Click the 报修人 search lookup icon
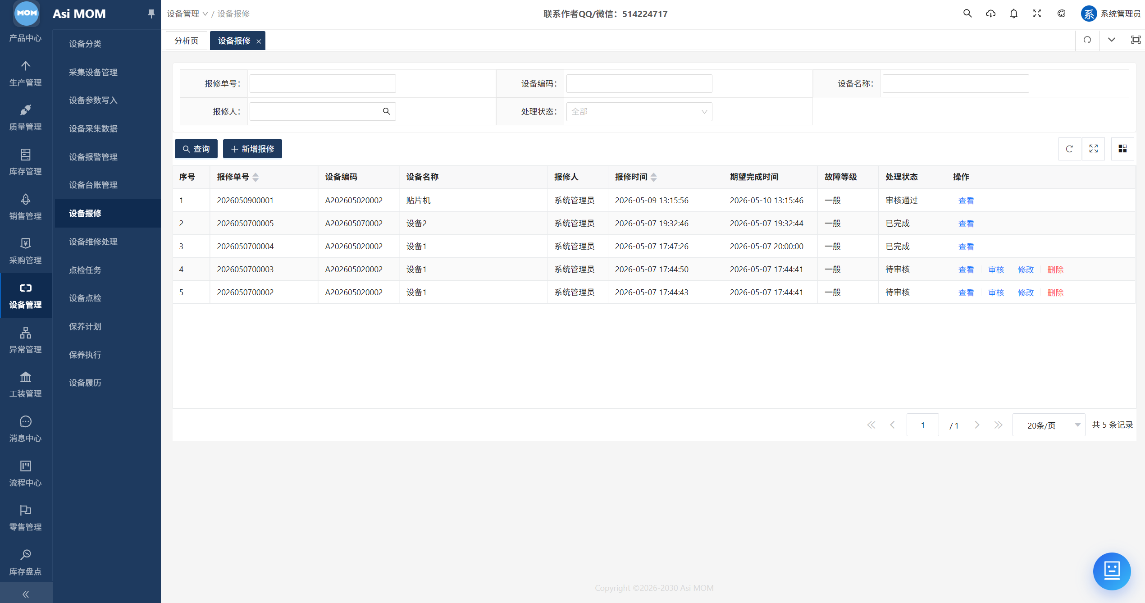Viewport: 1145px width, 603px height. click(386, 111)
